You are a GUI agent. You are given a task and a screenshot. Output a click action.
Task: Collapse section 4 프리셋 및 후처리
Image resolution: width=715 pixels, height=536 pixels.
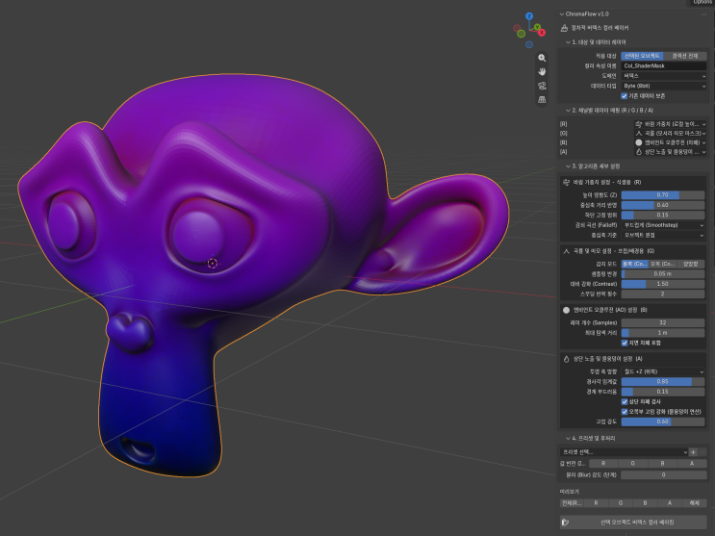click(x=568, y=438)
